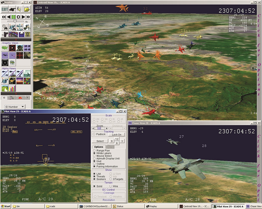Enable the Padlock tracking option

pyautogui.click(x=94, y=134)
